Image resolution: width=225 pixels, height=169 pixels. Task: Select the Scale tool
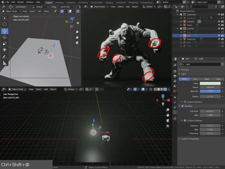coord(5,43)
